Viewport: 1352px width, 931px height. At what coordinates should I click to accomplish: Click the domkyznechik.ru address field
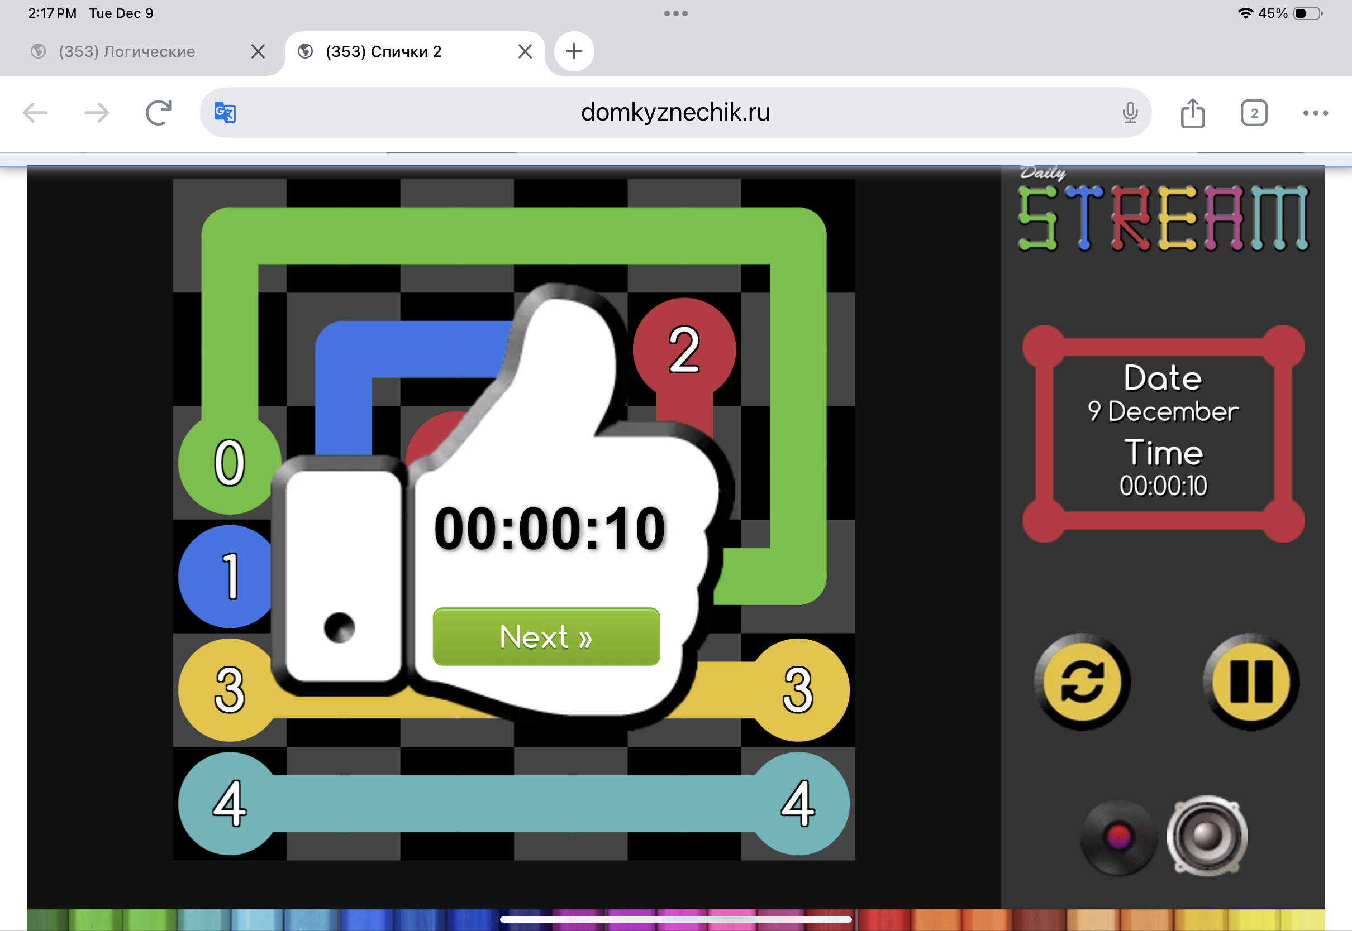coord(675,112)
